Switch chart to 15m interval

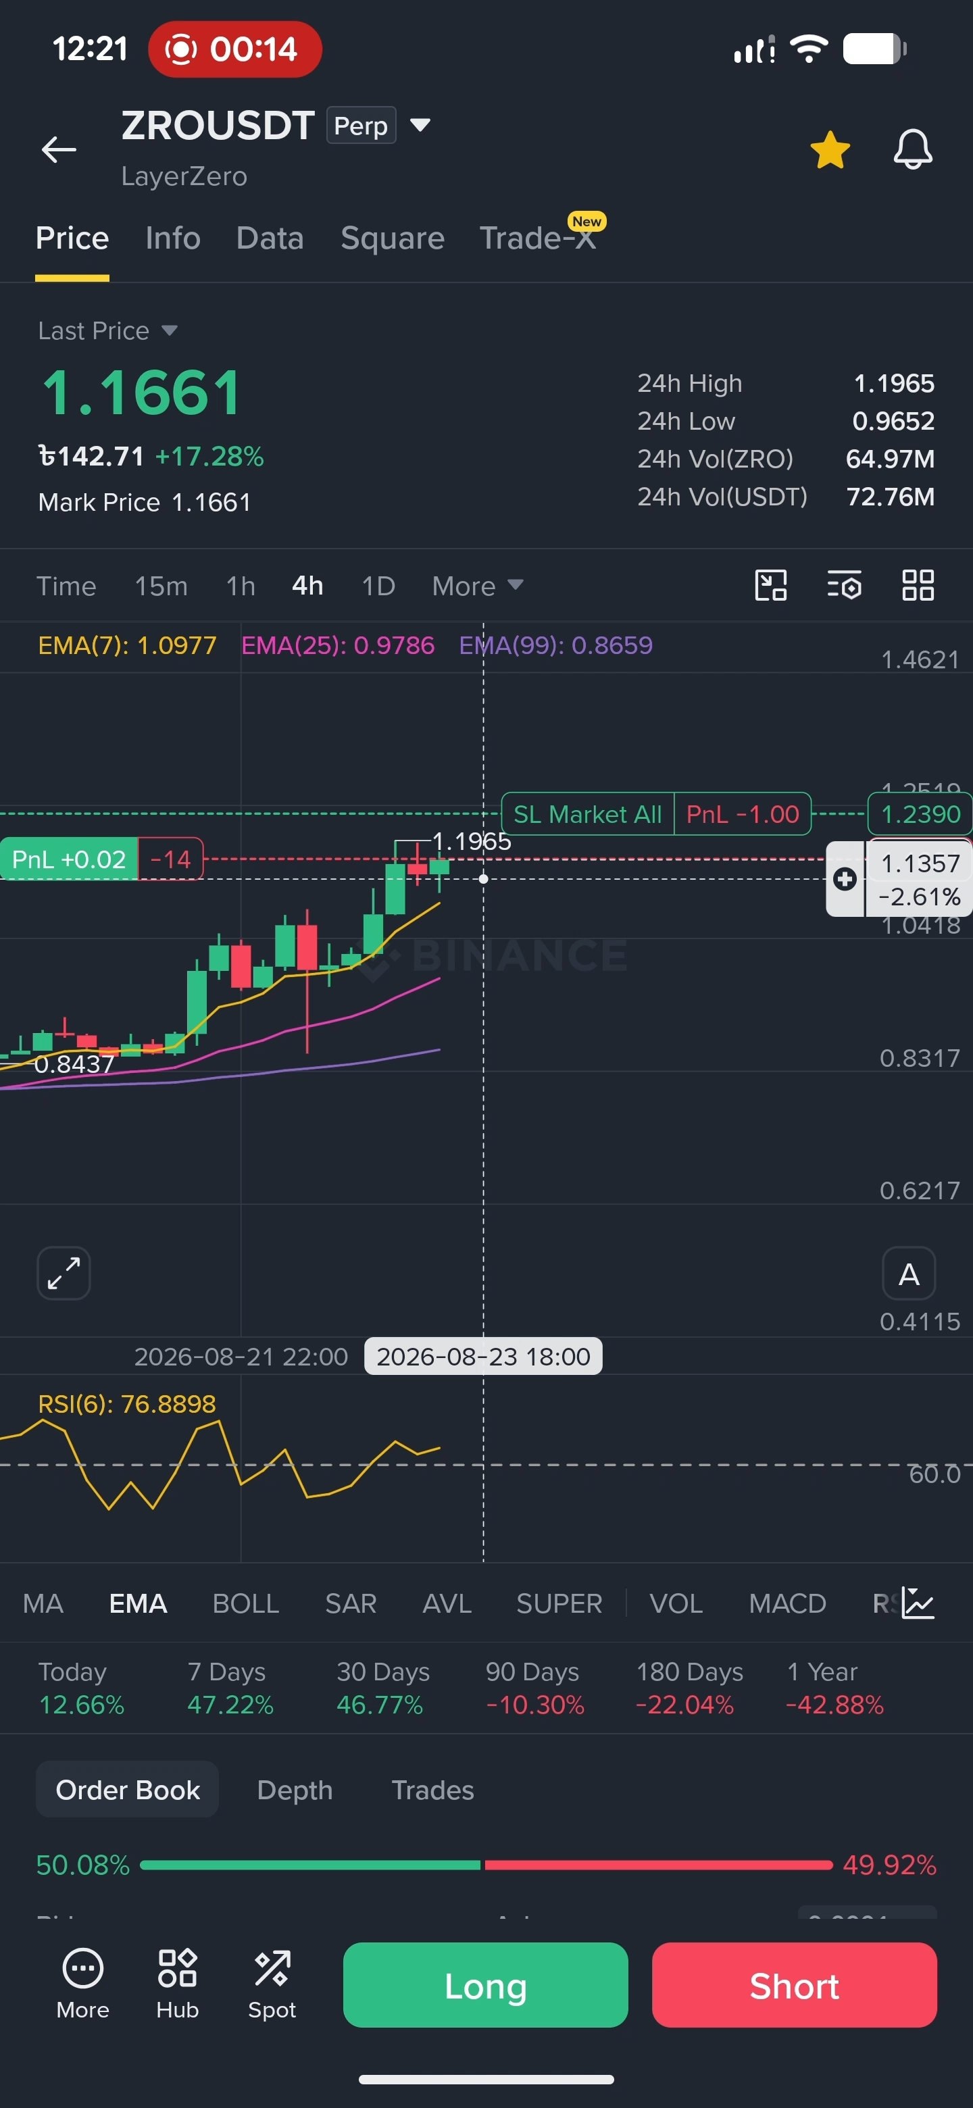(161, 586)
